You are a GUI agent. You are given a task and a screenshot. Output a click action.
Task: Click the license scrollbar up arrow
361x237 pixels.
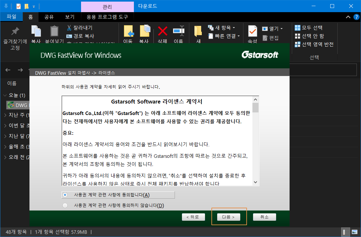(x=255, y=99)
